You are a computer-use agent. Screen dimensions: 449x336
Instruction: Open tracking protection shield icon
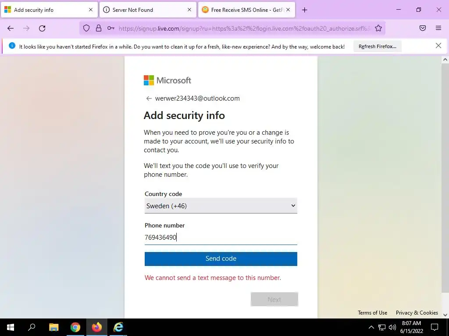pos(86,28)
